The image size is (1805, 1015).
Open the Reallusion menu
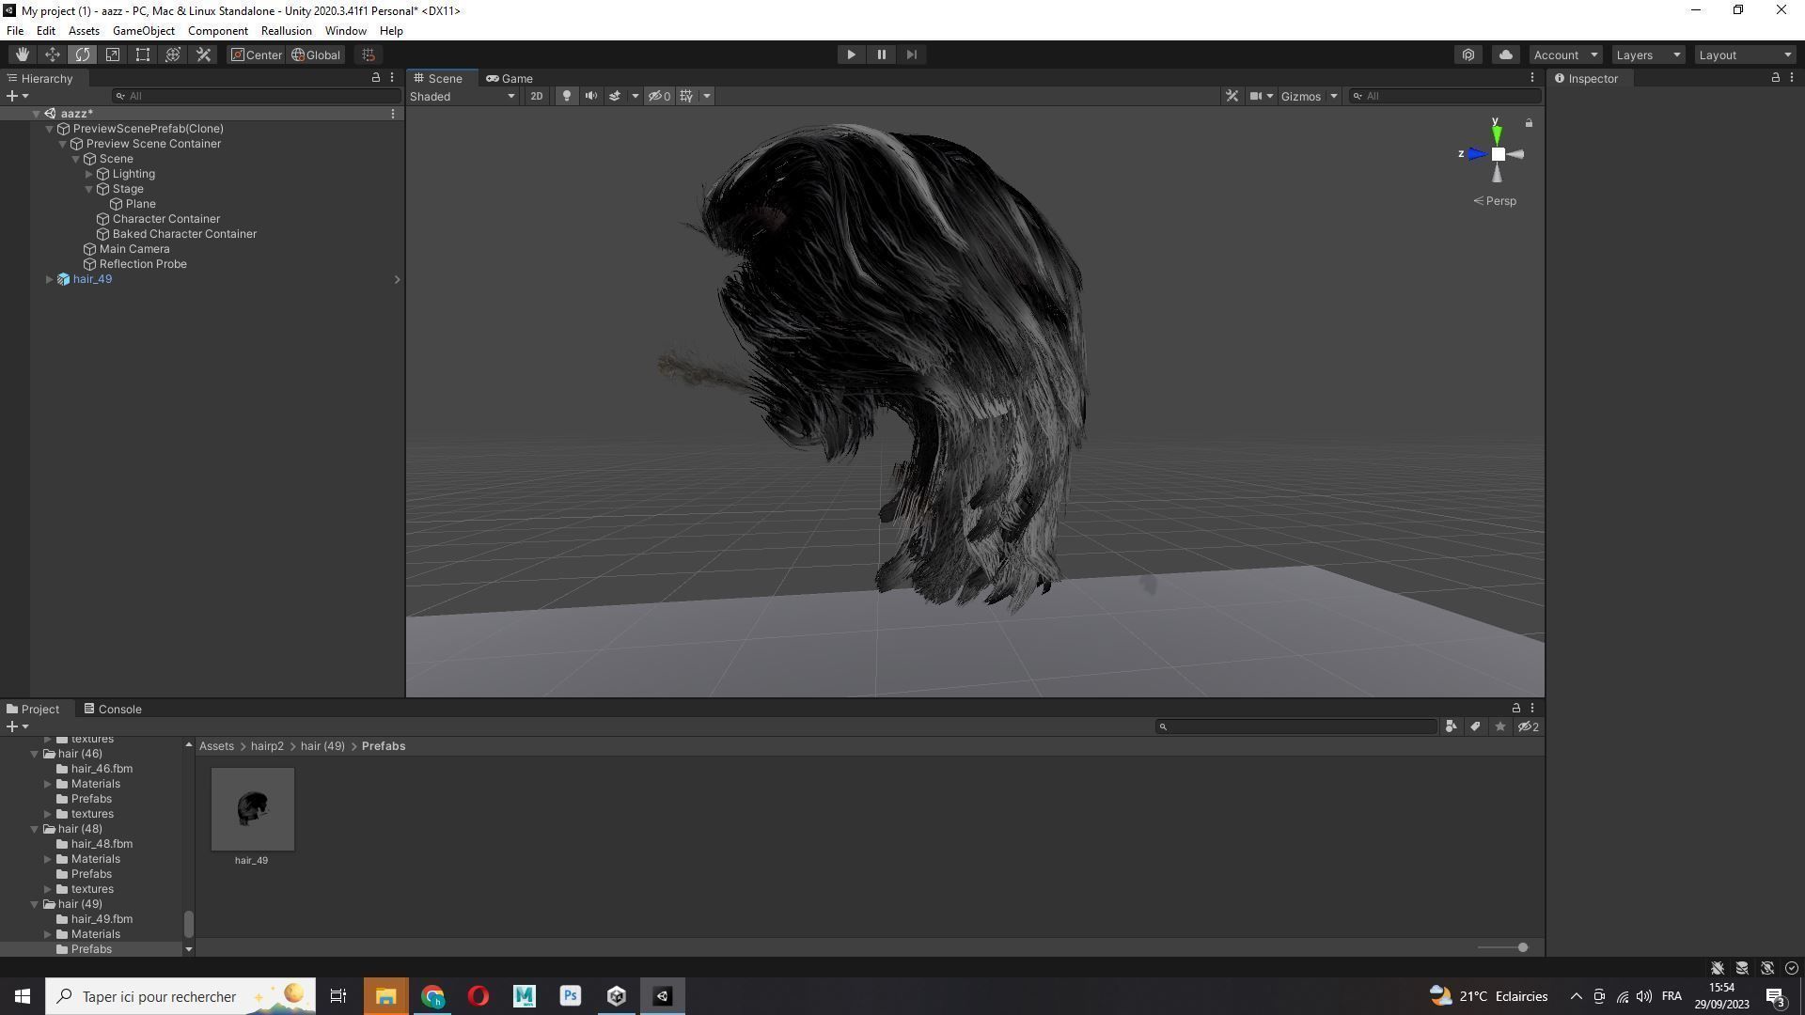(x=286, y=31)
